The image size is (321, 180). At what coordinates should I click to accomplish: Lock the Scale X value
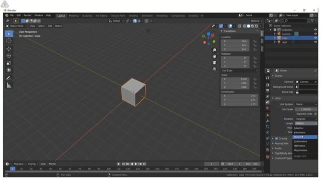[x=255, y=79]
